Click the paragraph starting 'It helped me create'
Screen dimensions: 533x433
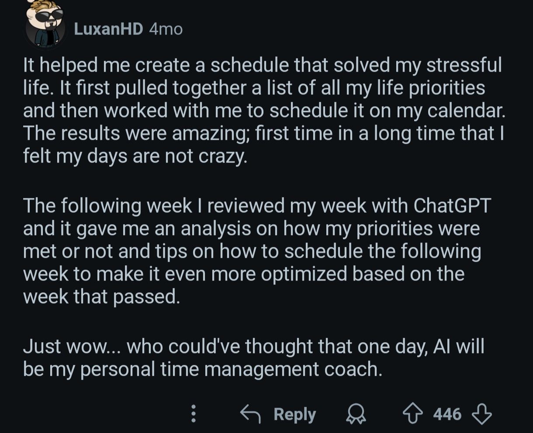(x=264, y=111)
